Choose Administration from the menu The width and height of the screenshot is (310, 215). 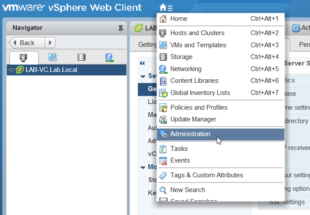pyautogui.click(x=190, y=134)
